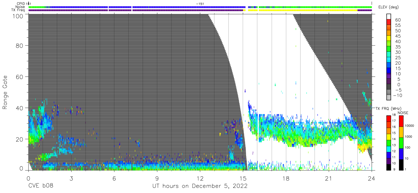Click the UT hours on December 5, 2022 caption
The image size is (418, 193).
199,186
